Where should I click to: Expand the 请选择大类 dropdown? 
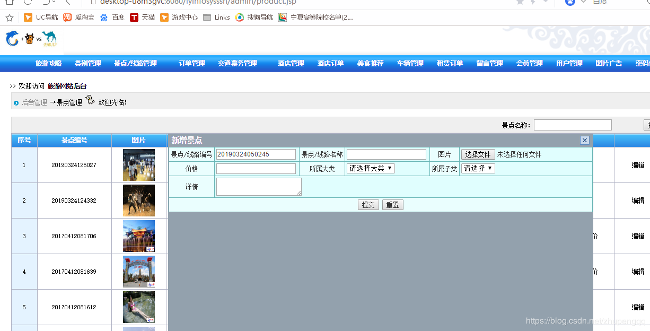(371, 168)
